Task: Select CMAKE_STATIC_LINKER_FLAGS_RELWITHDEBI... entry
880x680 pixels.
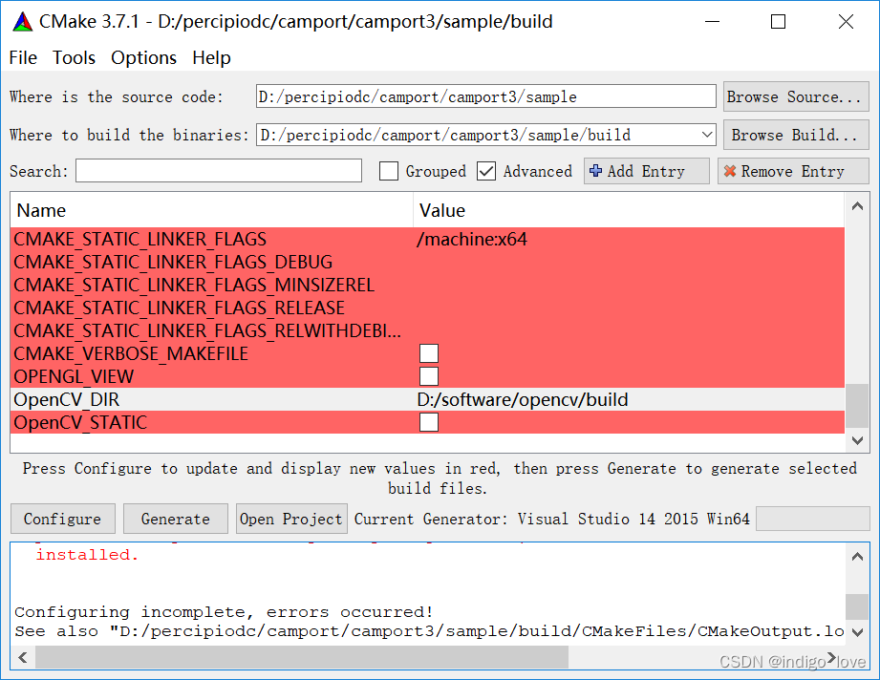Action: click(x=207, y=331)
